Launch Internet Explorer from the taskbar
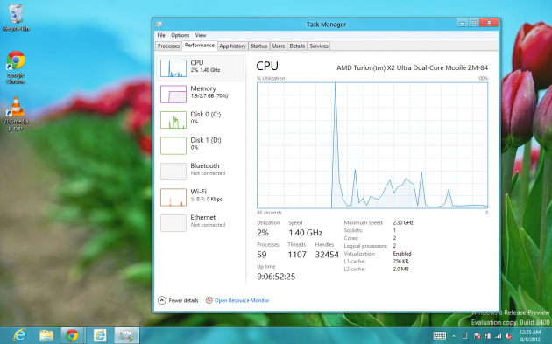Image resolution: width=552 pixels, height=344 pixels. (19, 335)
